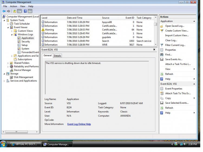Select Subscriptions in the tree
The height and width of the screenshot is (152, 203).
pos(25,59)
